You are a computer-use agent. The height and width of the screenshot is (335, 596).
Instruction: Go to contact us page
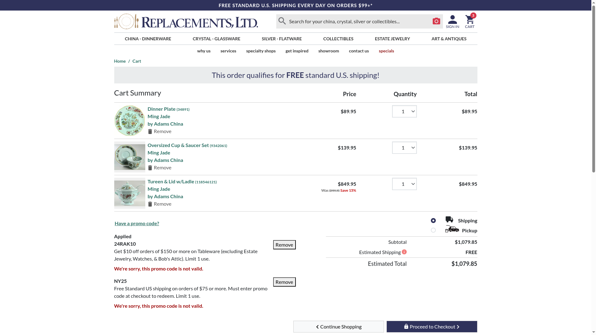point(359,51)
